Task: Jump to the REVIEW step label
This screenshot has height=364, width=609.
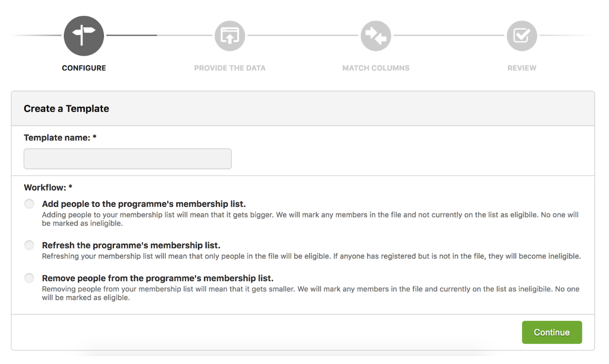Action: (522, 68)
